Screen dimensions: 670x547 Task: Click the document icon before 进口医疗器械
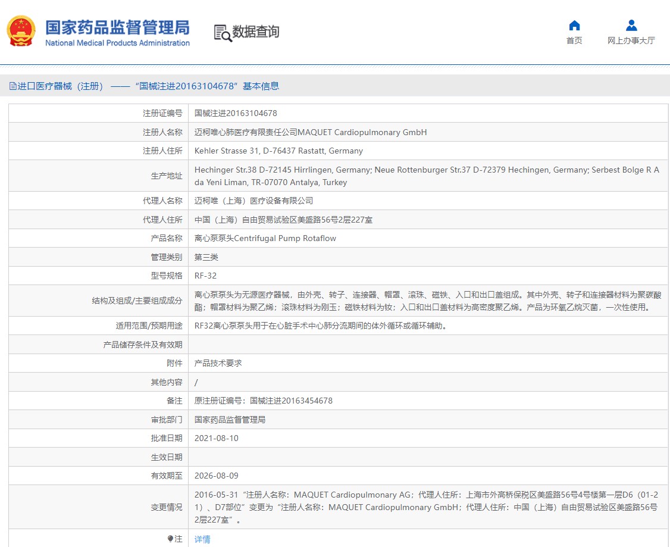point(13,86)
